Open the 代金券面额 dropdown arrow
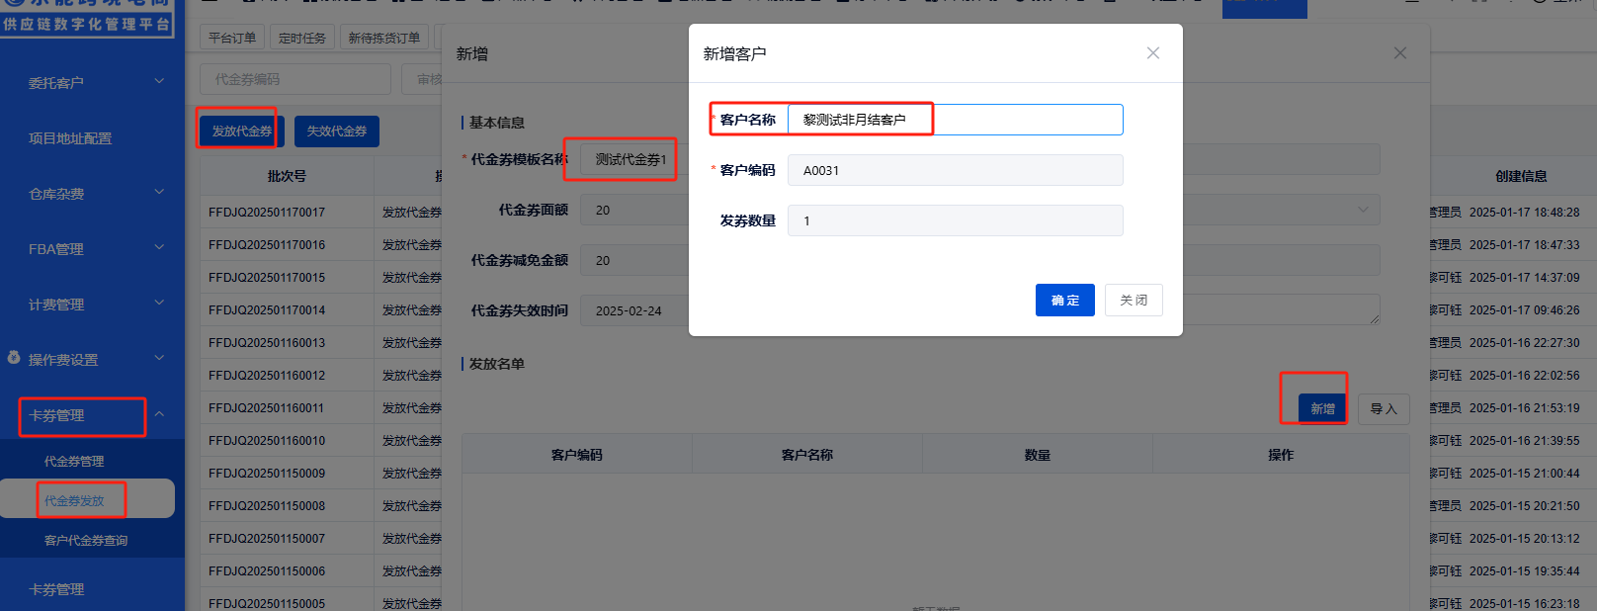The image size is (1597, 611). coord(1363,210)
